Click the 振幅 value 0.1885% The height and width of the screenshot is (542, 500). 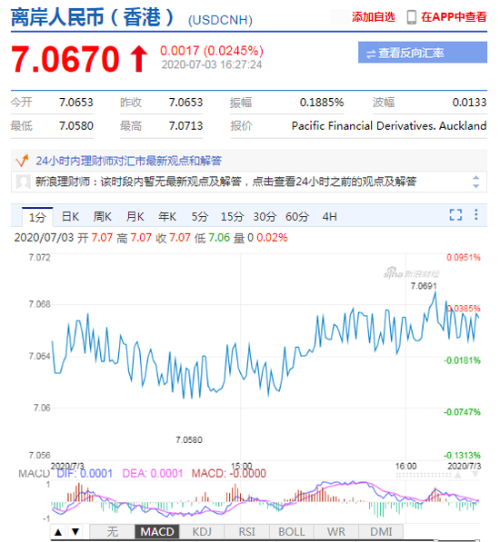pyautogui.click(x=322, y=103)
